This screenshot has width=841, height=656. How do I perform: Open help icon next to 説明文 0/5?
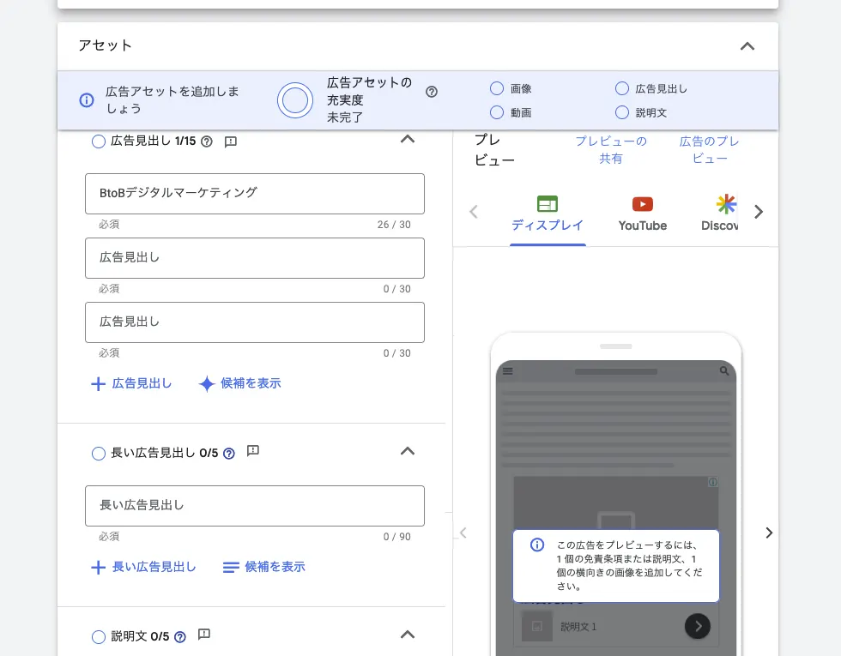pyautogui.click(x=180, y=636)
